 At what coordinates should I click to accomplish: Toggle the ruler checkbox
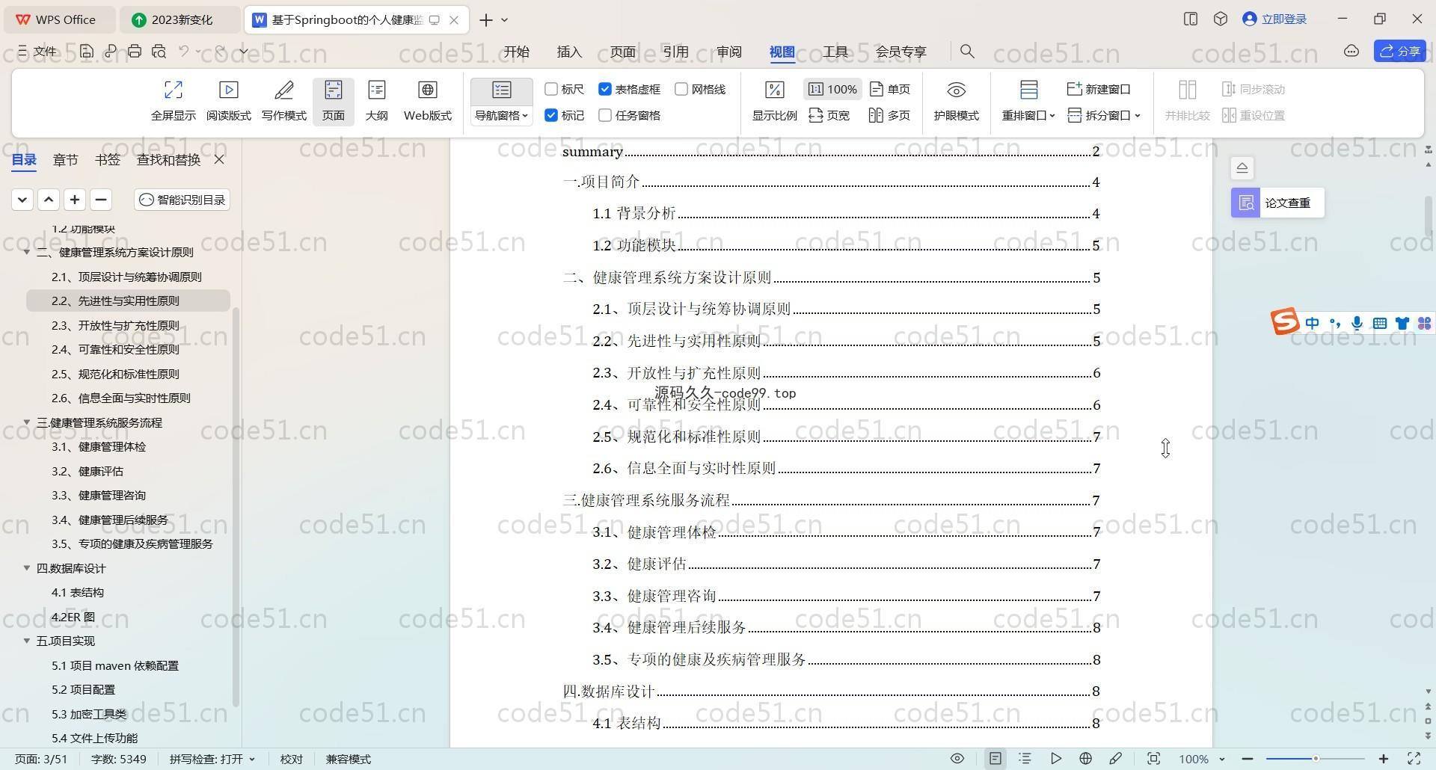(552, 89)
